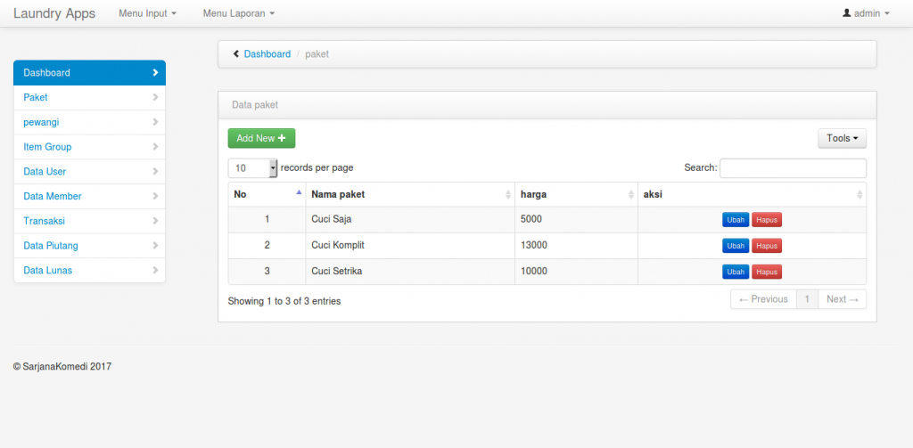This screenshot has width=913, height=448.
Task: Click the chevron icon beside Transaksi
Action: pos(155,221)
